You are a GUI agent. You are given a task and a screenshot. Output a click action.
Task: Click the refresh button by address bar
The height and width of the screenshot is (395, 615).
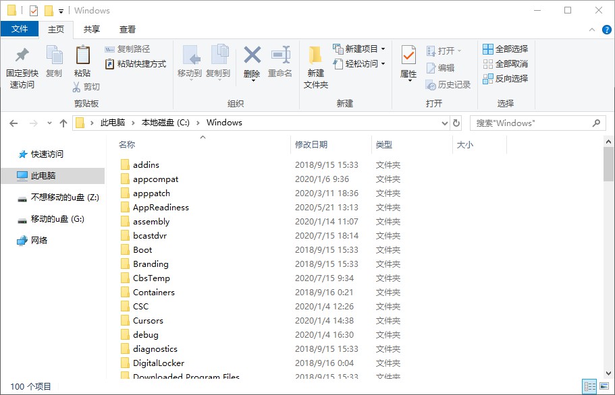pos(456,123)
